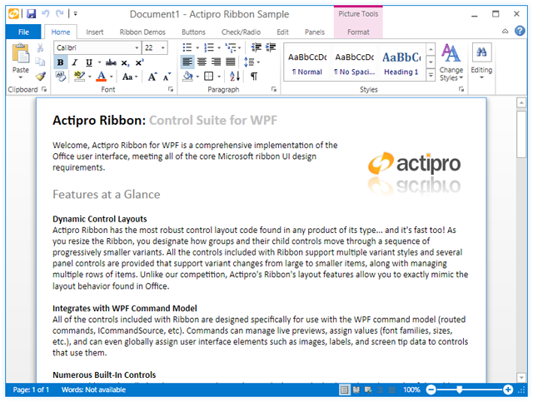Image resolution: width=533 pixels, height=402 pixels.
Task: Click the scroll down arrow of document
Action: click(x=521, y=377)
